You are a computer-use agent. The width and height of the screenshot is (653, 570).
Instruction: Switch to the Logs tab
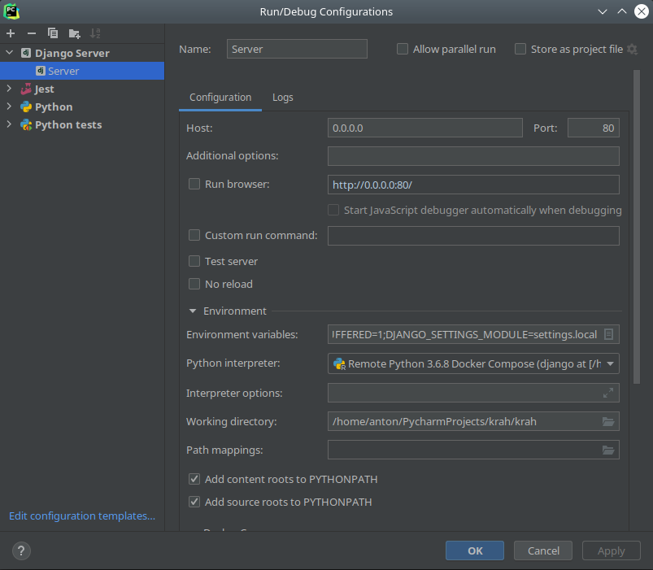pos(283,98)
